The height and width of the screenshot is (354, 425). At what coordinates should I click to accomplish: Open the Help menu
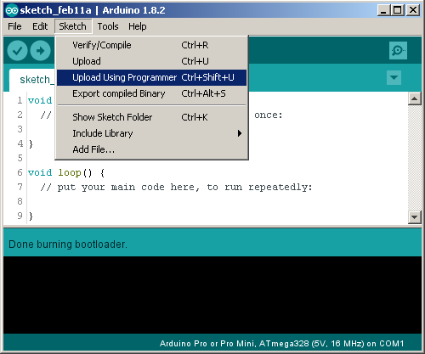138,26
